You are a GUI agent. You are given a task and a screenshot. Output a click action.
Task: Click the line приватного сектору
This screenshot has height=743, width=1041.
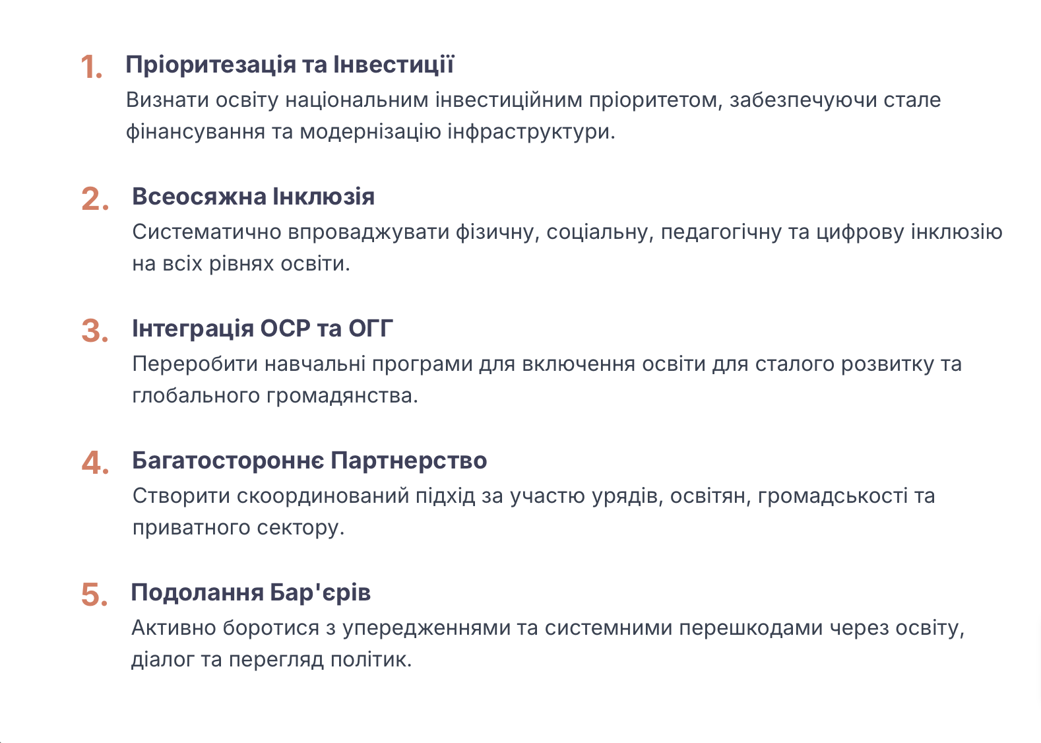[238, 528]
